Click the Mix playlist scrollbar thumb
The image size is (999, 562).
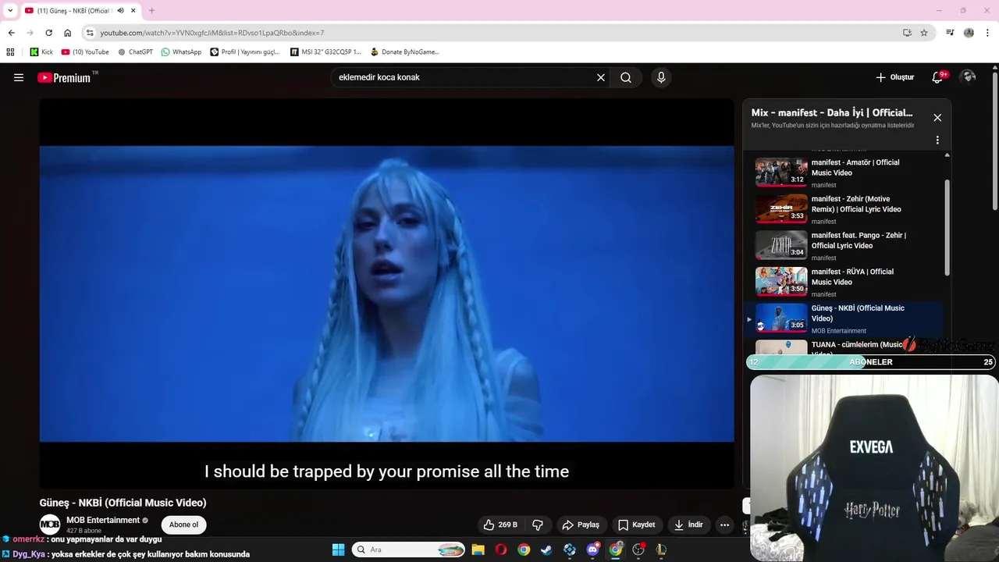(947, 226)
